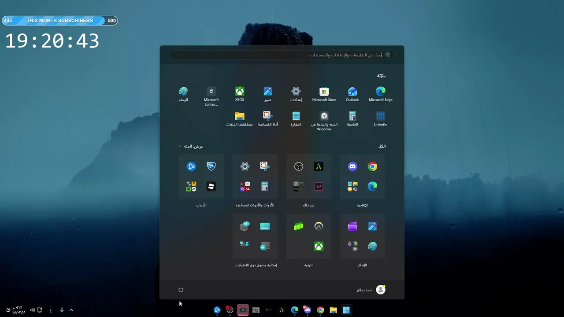564x317 pixels.
Task: Launch Battle.net in the الألعاب group
Action: pos(191,166)
